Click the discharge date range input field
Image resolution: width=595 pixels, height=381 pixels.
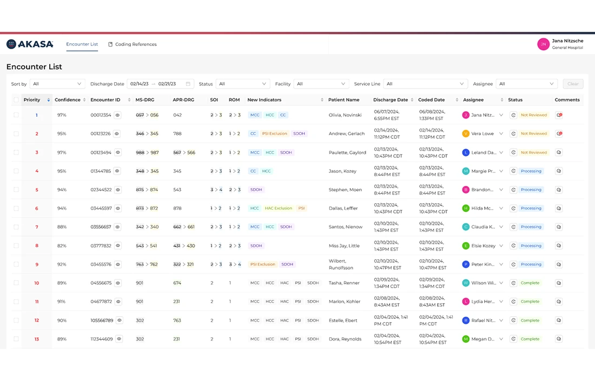[x=157, y=84]
